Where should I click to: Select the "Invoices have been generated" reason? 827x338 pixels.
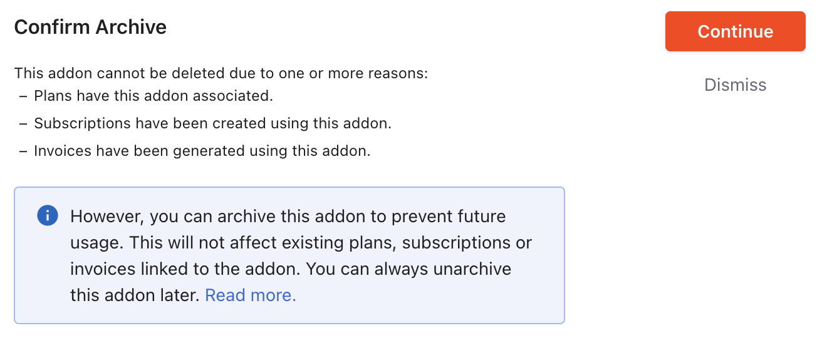click(x=202, y=151)
